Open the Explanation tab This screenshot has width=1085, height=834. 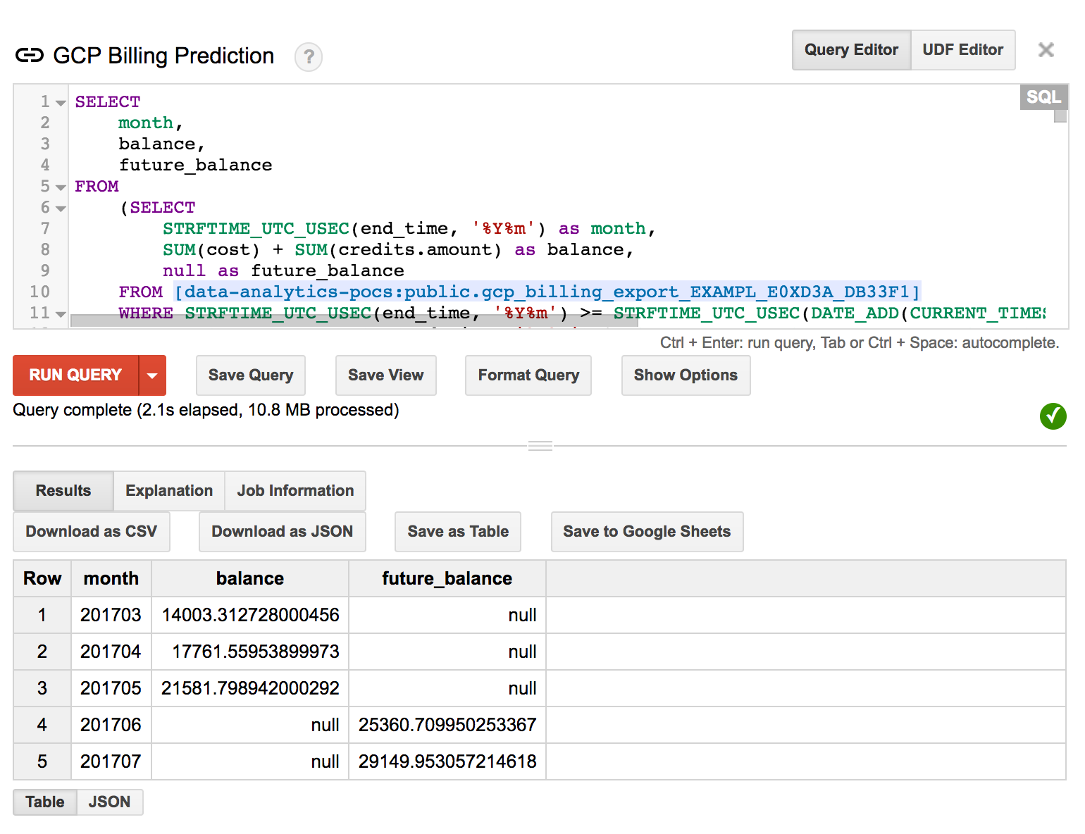tap(169, 491)
